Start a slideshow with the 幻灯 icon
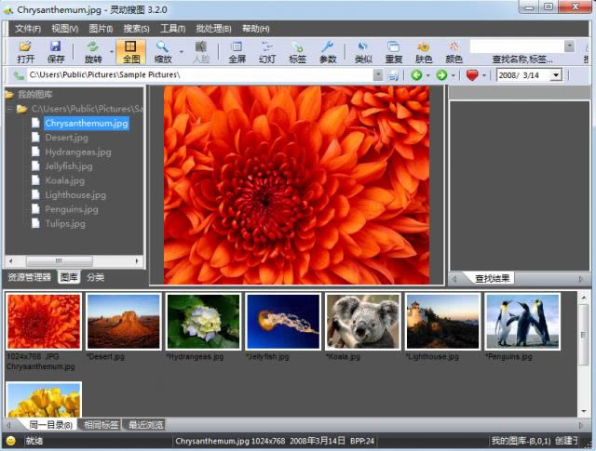Viewport: 596px width, 451px height. click(x=267, y=51)
